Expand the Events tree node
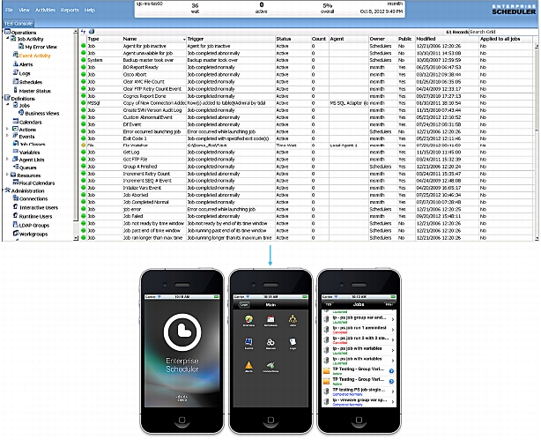Screen dimensions: 541x440 click(x=8, y=136)
